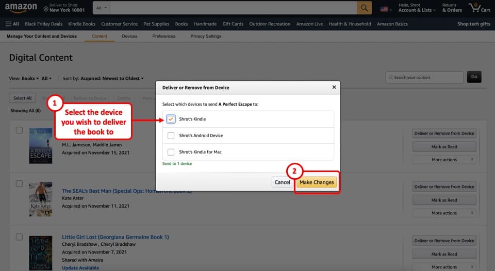The image size is (495, 271).
Task: Click Make Changes button
Action: click(x=316, y=182)
